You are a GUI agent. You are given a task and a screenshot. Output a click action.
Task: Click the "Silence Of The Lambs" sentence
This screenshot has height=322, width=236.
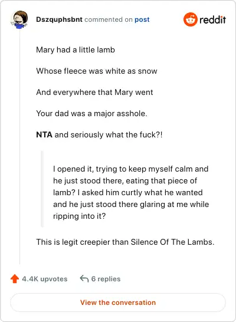click(x=125, y=242)
